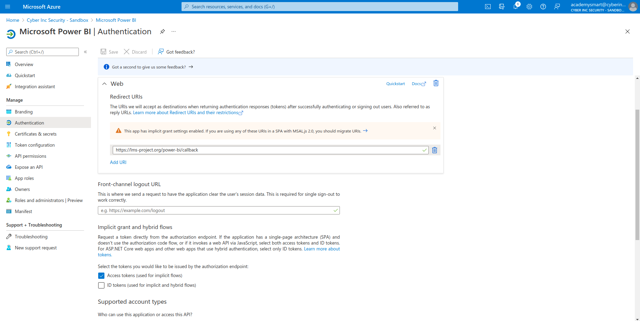Focus the global search resources bar
The height and width of the screenshot is (321, 640).
[319, 7]
